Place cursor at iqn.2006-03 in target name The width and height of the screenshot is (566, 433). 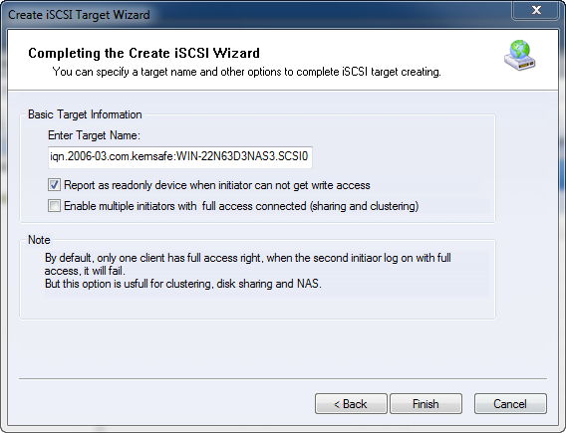(x=77, y=156)
